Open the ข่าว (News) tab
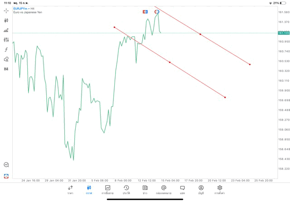290x202 pixels. point(145,189)
